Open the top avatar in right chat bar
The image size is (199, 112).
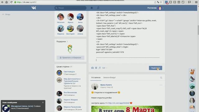[x=192, y=72]
